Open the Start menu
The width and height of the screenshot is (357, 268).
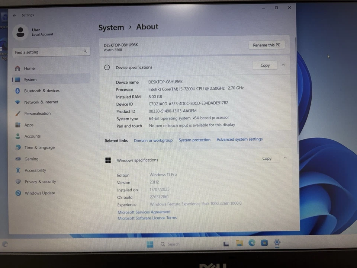[x=150, y=243]
